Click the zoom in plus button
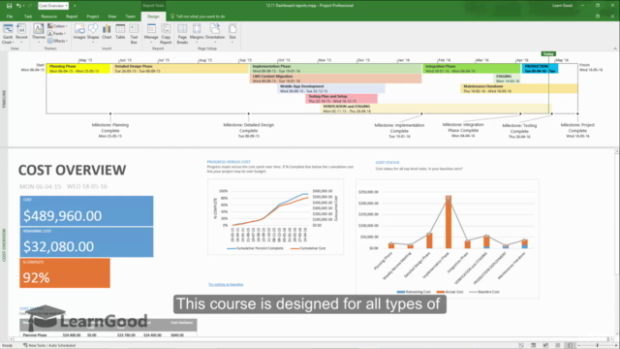The height and width of the screenshot is (349, 620). click(616, 345)
